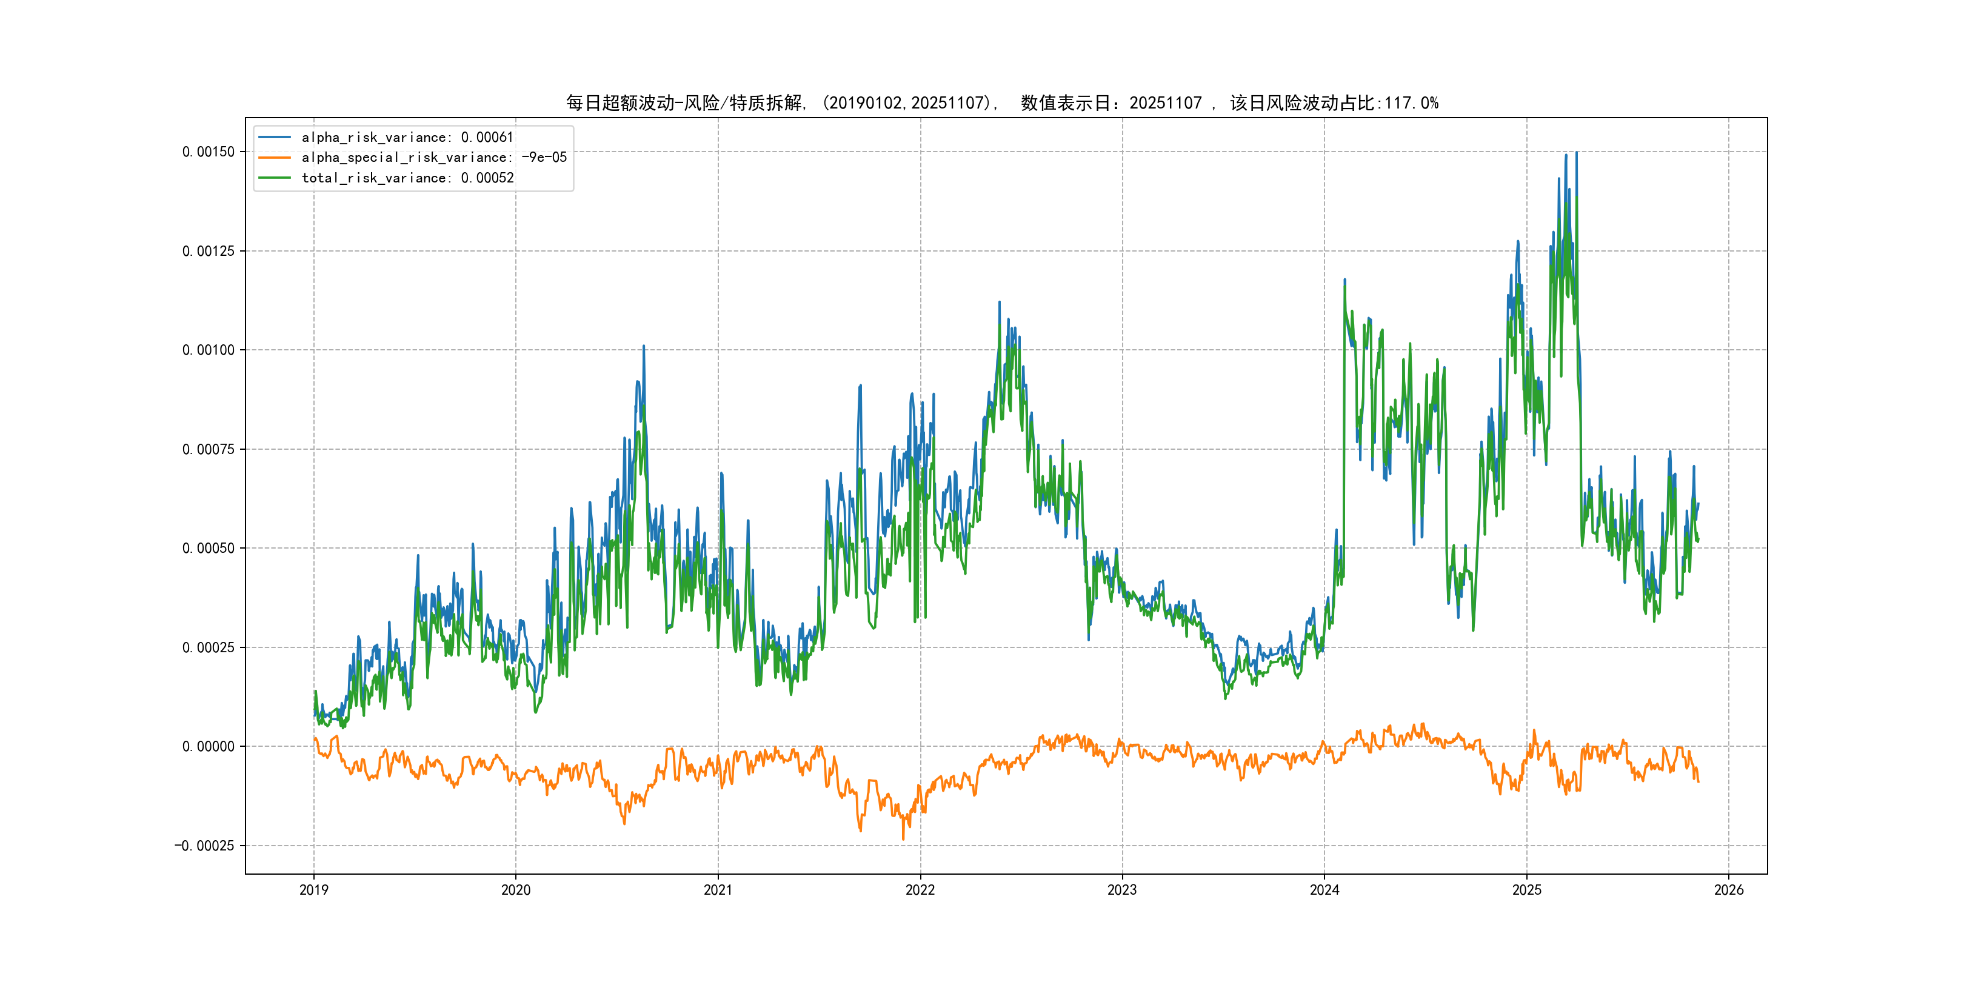Select the alpha_risk_variance: 0.00061 legend label
Image resolution: width=1964 pixels, height=982 pixels.
[407, 137]
